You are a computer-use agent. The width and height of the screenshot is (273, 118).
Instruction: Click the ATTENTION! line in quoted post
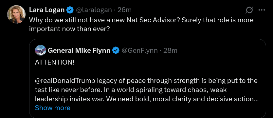click(55, 62)
